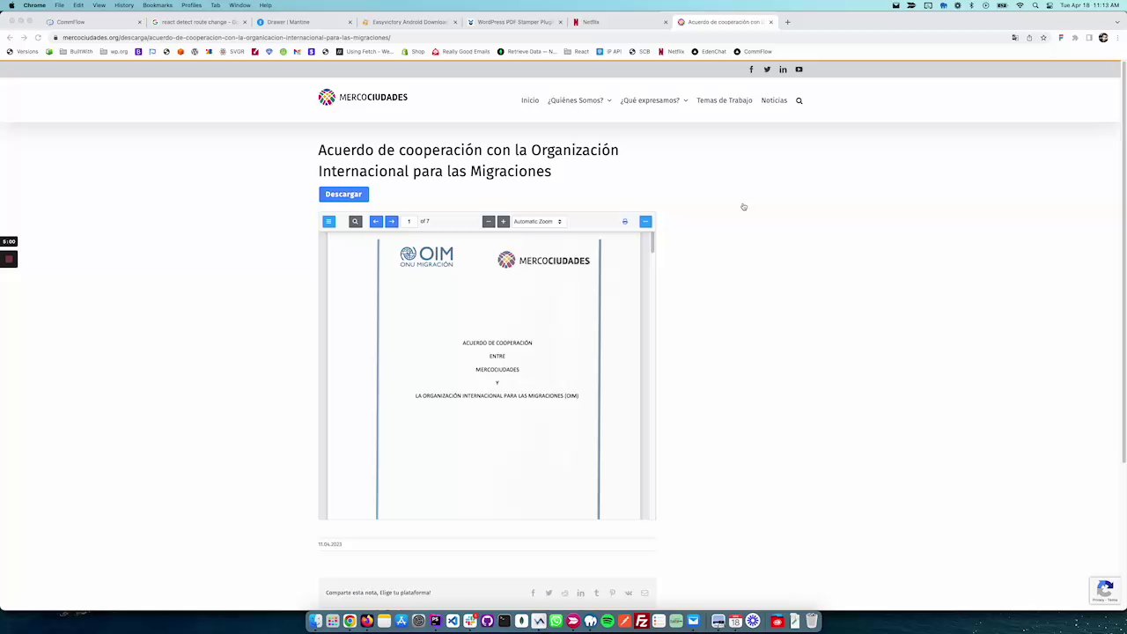Open the Automatic Zoom dropdown

537,221
